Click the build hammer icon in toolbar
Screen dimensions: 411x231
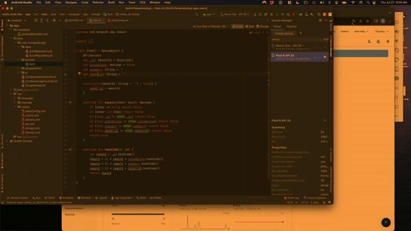pos(197,14)
